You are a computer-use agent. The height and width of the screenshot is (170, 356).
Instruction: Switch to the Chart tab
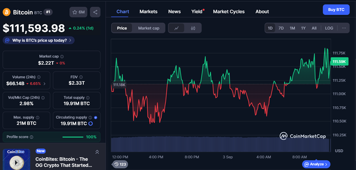[x=123, y=12]
